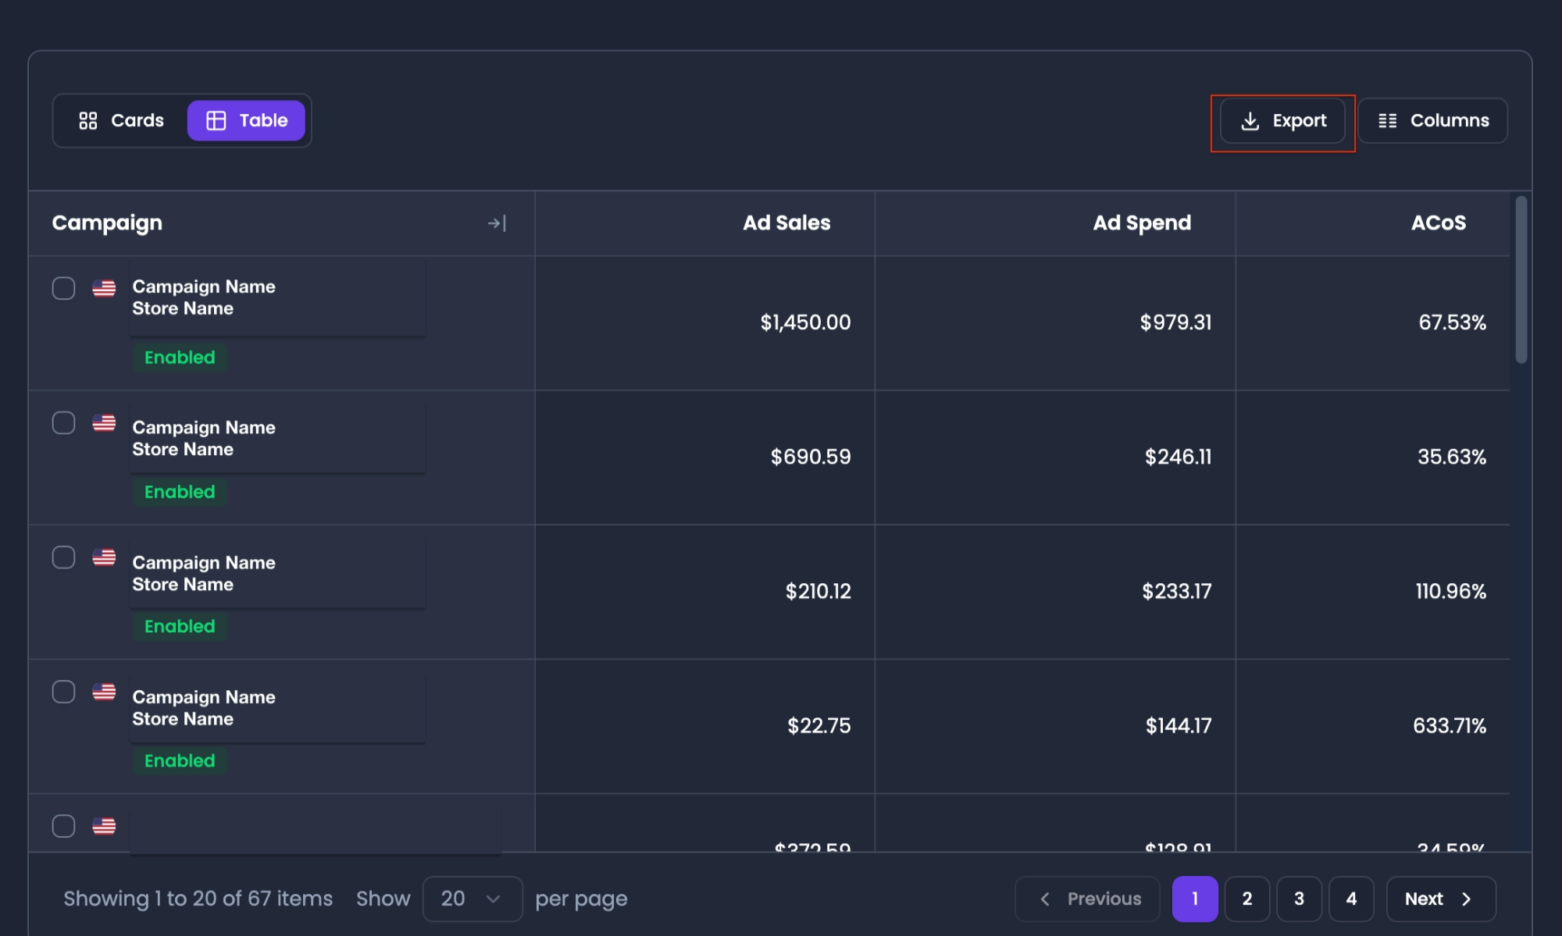Screen dimensions: 1562x936
Task: Click the $210.12 Ad Sales value
Action: click(818, 592)
